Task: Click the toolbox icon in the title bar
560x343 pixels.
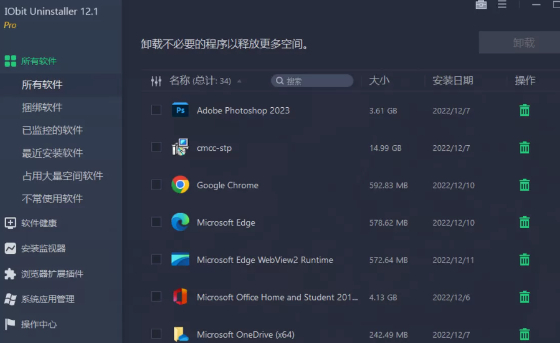Action: click(481, 5)
